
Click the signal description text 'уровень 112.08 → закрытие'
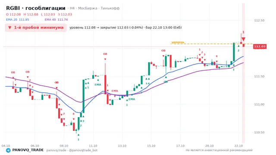click(x=93, y=28)
